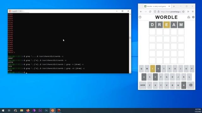Click the ENTER key on Wordle keyboard
202x113 pixels.
point(143,85)
